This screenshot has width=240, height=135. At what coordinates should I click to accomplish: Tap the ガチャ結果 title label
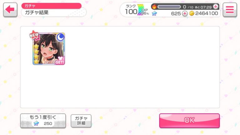click(x=37, y=12)
